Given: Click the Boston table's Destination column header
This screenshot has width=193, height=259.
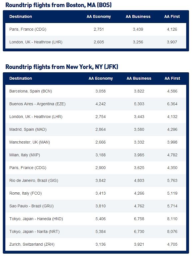Looking at the screenshot, I should 21,17.
